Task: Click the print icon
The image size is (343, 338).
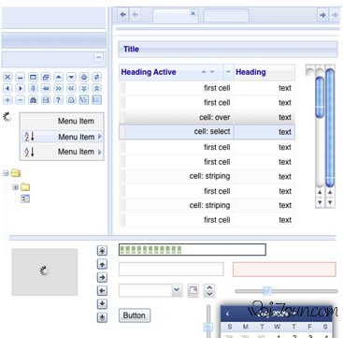Action: pos(71,100)
